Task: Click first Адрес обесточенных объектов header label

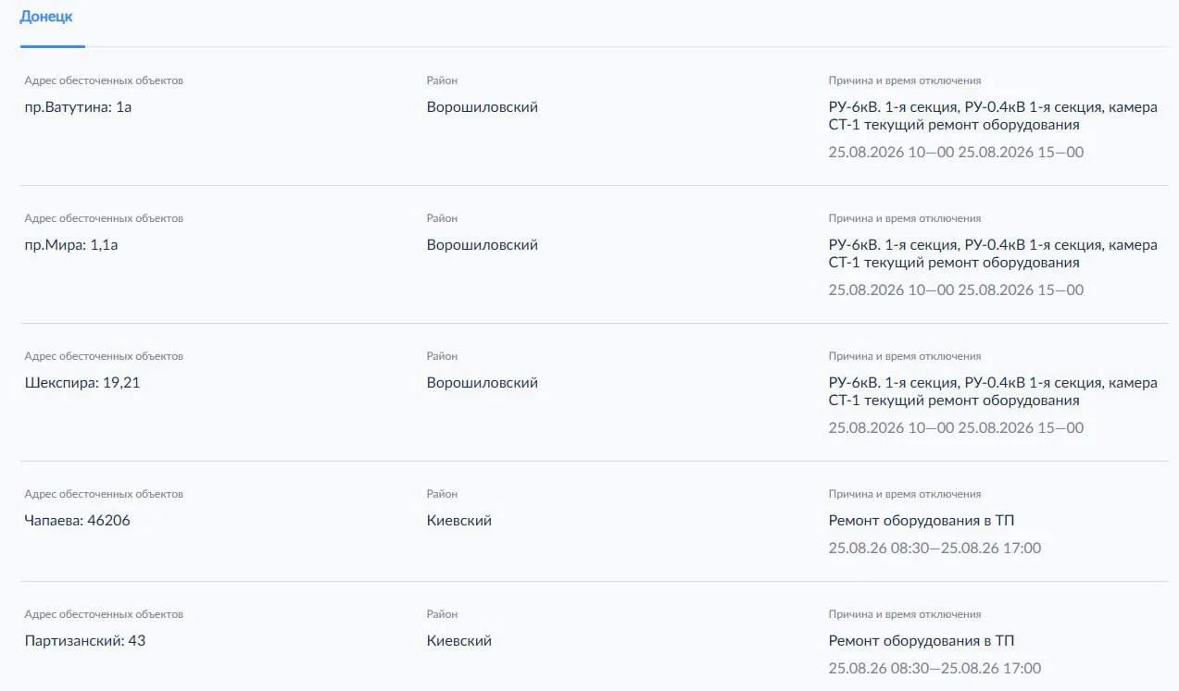Action: 104,80
